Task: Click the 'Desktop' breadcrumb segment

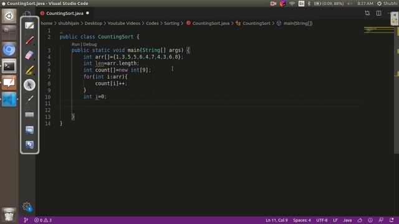Action: (93, 24)
